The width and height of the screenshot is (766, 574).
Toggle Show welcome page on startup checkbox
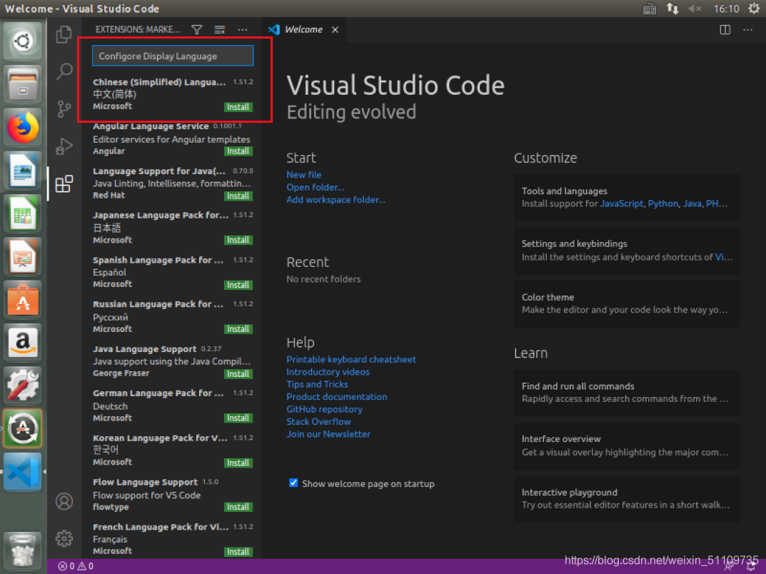(x=293, y=483)
